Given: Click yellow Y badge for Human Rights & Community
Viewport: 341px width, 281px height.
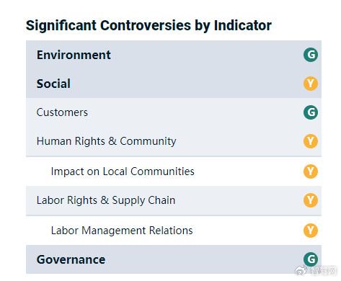Looking at the screenshot, I should click(311, 141).
